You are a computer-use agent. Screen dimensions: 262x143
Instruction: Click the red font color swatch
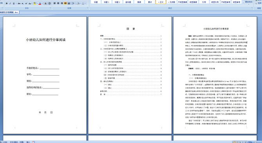[40, 4]
